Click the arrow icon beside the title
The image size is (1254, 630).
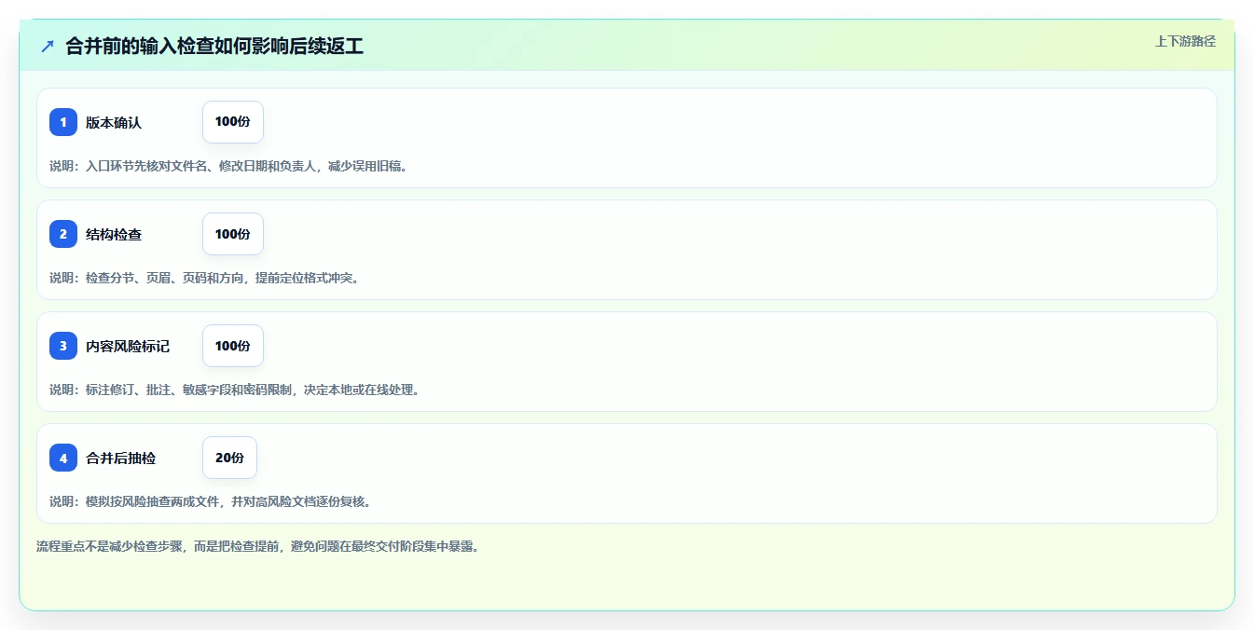coord(48,46)
